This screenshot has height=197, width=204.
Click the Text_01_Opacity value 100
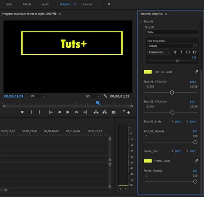[x=195, y=131]
